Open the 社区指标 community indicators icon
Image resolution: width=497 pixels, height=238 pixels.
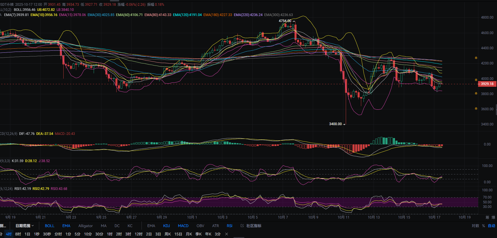tap(242, 226)
